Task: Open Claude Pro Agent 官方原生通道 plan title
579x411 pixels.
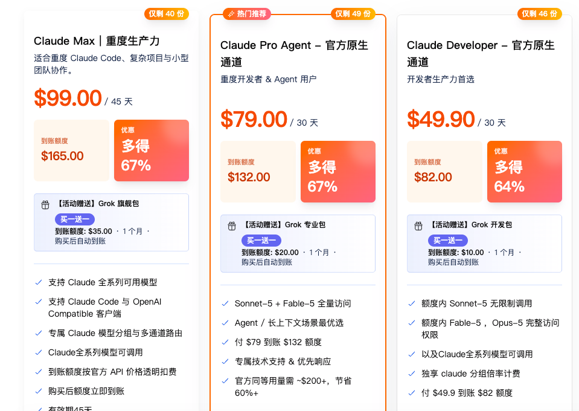Action: coord(294,54)
